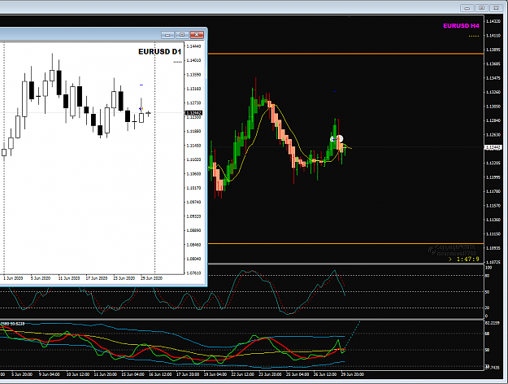The height and width of the screenshot is (384, 508).
Task: Select the 10 Jun 12:00 time label
Action: click(x=78, y=374)
